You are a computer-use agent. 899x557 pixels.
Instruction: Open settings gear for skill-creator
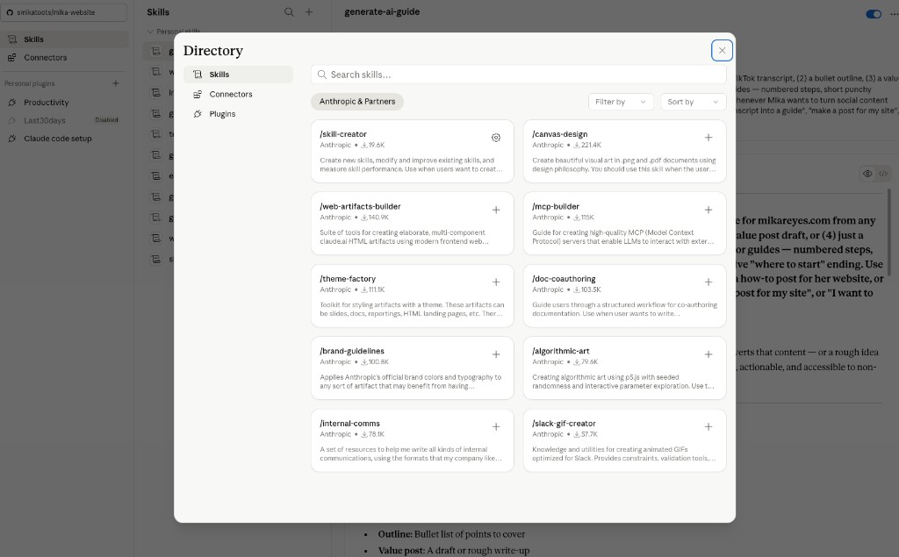(496, 138)
